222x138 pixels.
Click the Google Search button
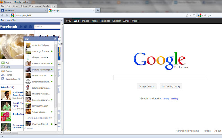[146, 86]
